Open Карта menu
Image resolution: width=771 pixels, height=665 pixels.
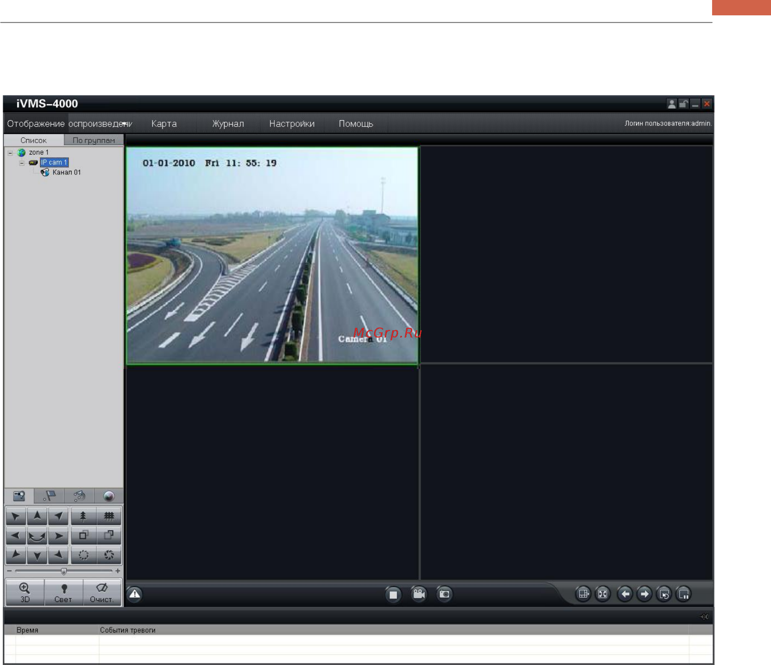164,123
